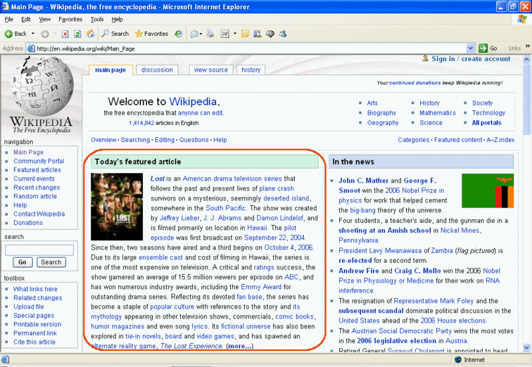This screenshot has width=532, height=367.
Task: Click the MSN Messenger people icon
Action: point(283,34)
